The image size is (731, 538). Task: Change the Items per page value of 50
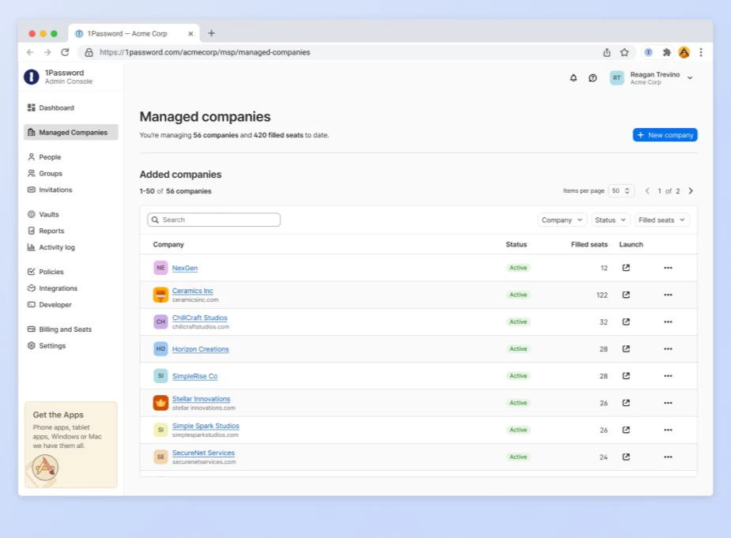pos(621,190)
